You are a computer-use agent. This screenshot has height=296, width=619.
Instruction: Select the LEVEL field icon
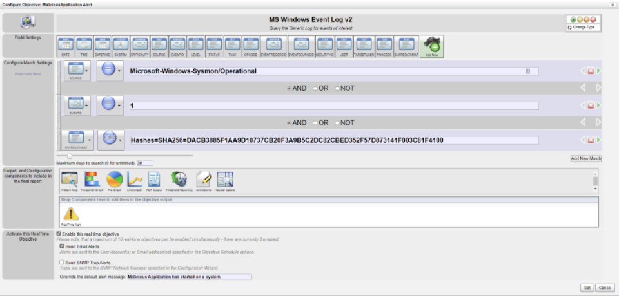(196, 48)
